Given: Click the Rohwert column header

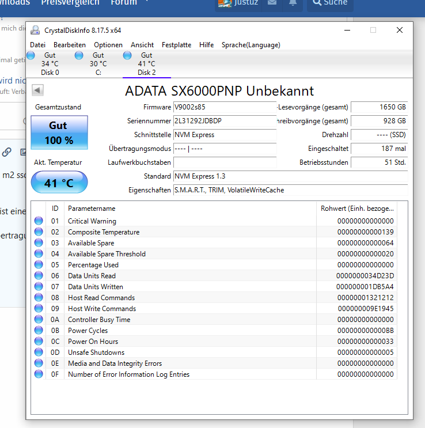Looking at the screenshot, I should (357, 209).
